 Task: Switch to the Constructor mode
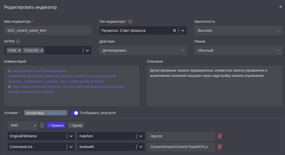(x=56, y=113)
